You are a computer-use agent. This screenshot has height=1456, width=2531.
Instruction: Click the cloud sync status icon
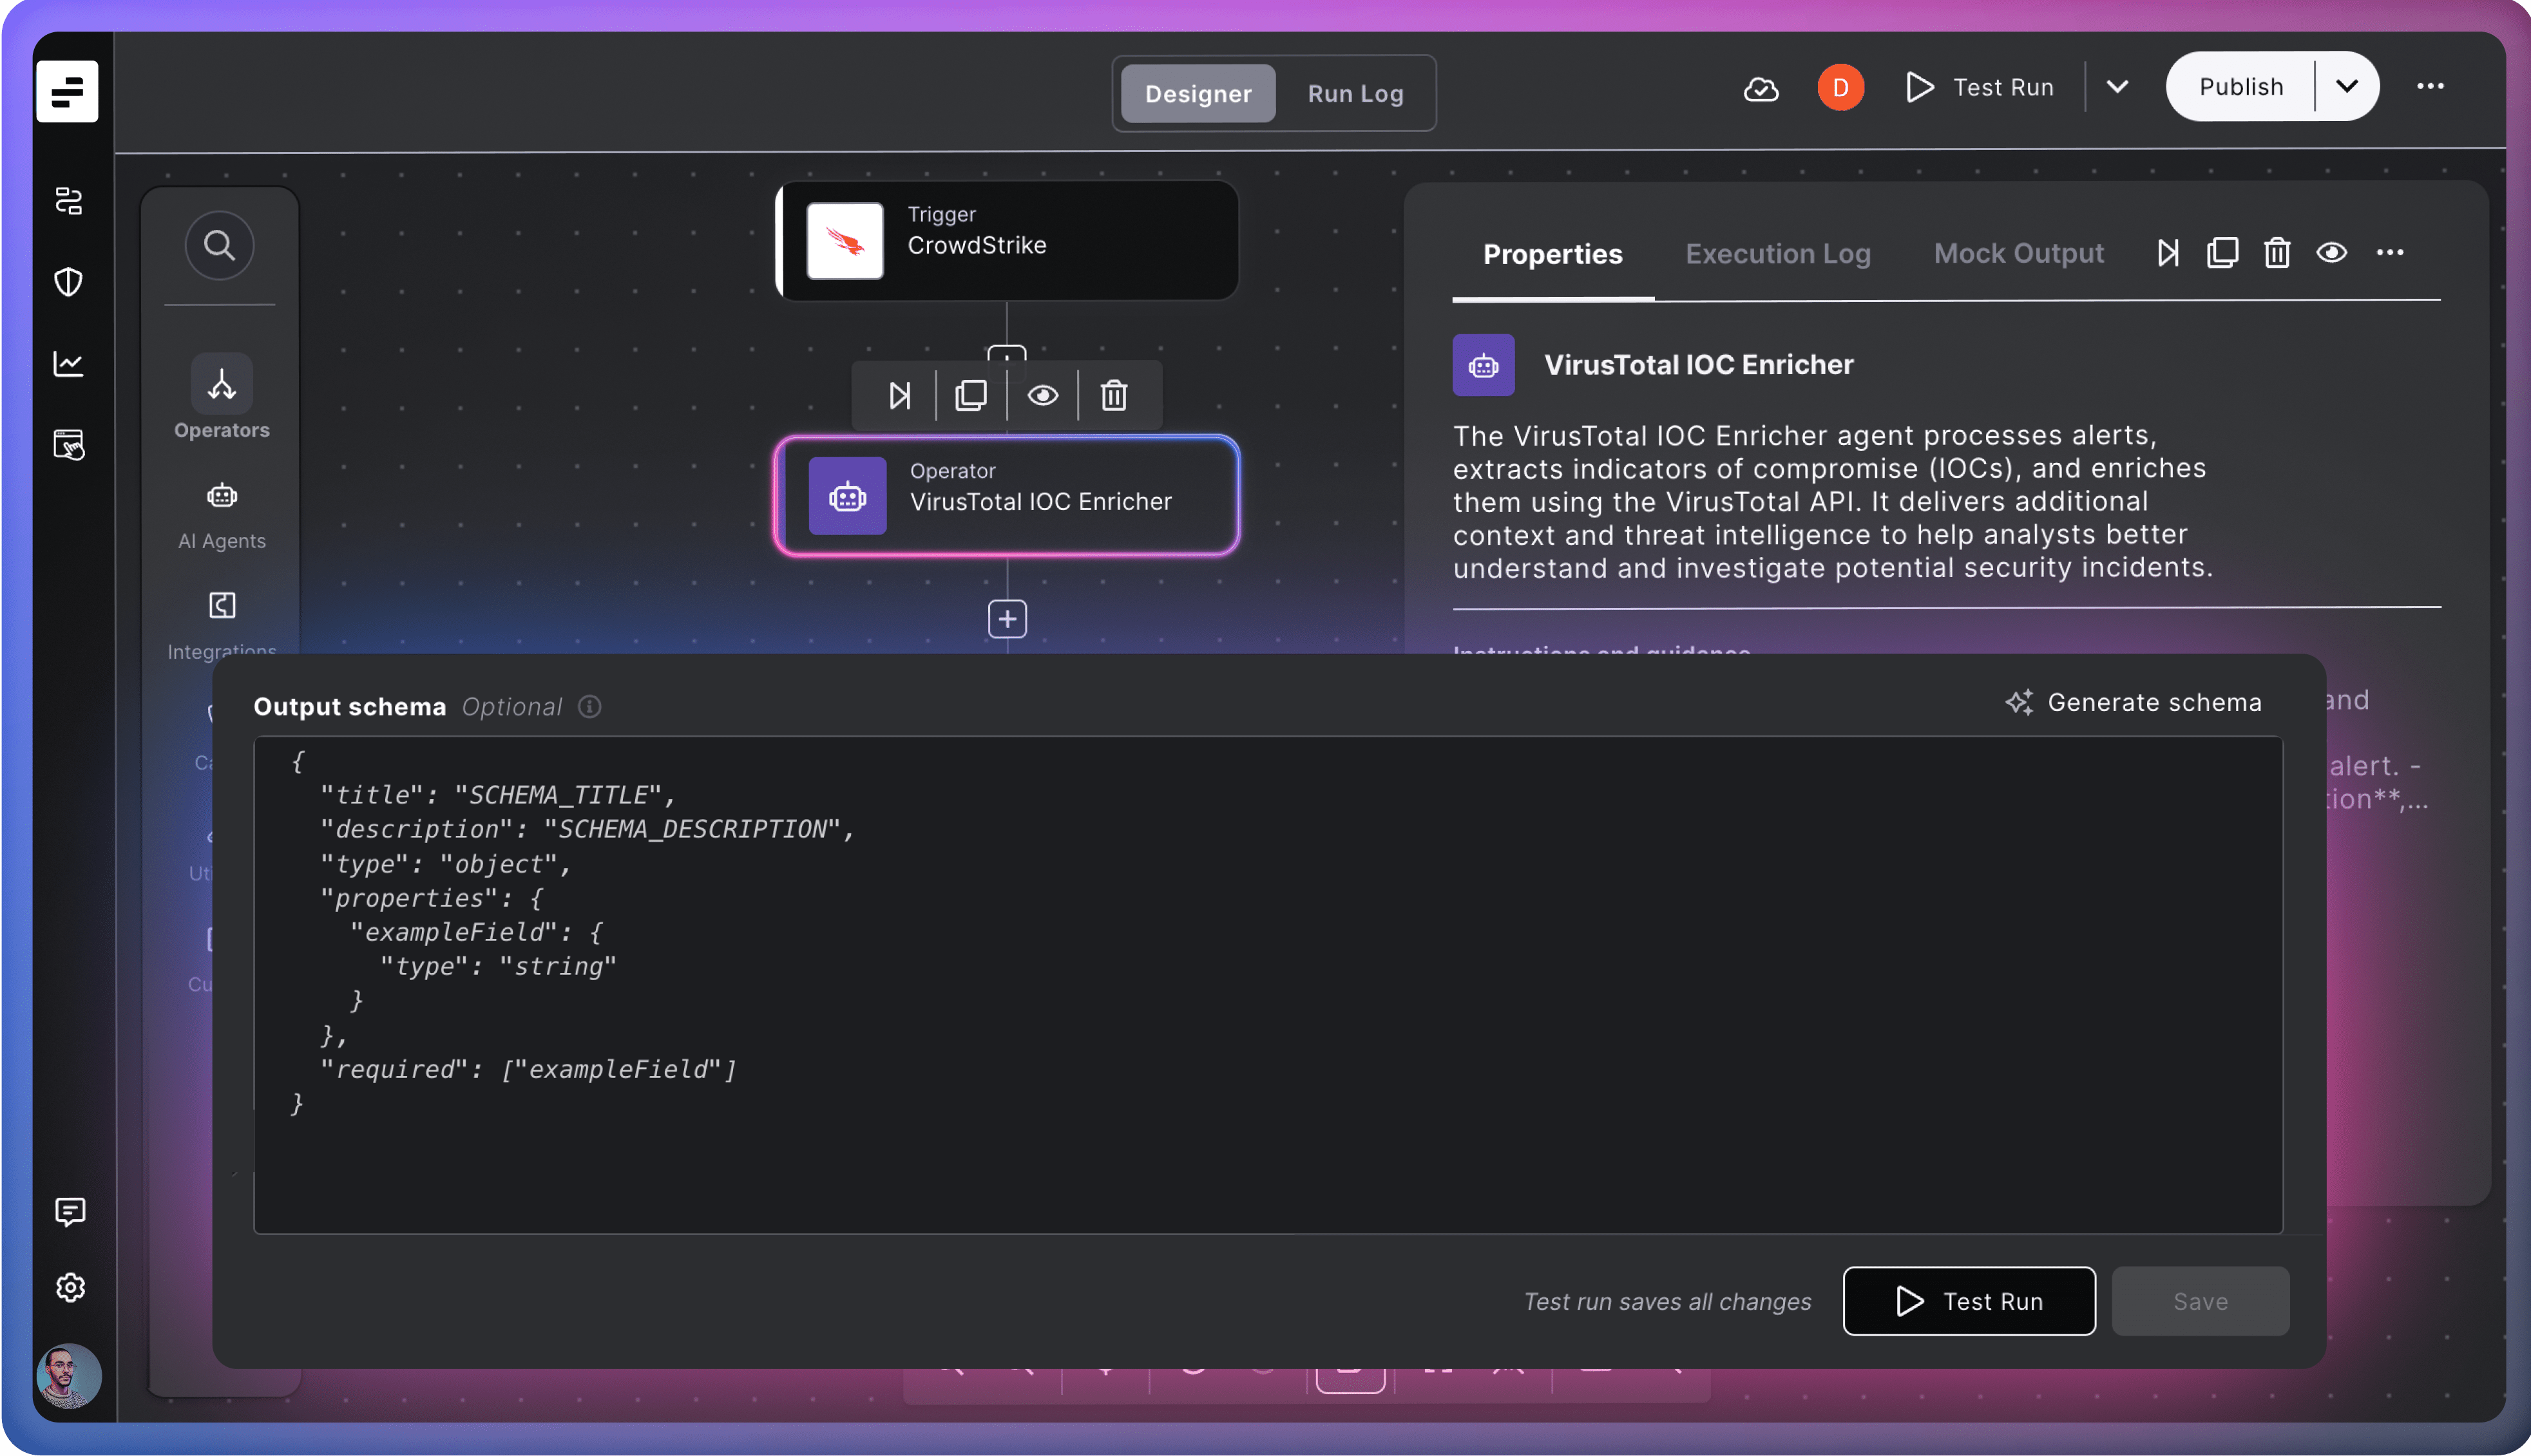click(x=1761, y=89)
